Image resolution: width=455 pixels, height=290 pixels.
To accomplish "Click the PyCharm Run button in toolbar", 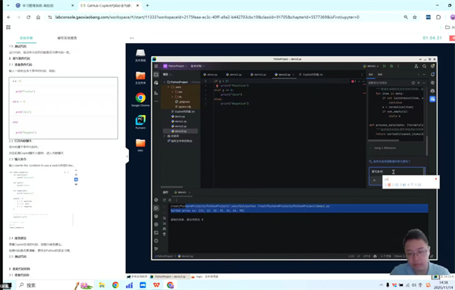I will click(x=384, y=66).
